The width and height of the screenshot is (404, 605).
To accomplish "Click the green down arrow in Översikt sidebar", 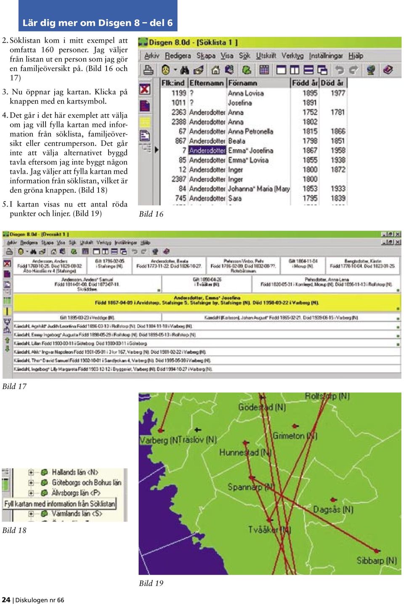I will (7, 349).
